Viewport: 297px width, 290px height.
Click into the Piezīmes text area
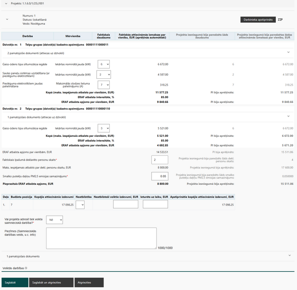[101, 238]
